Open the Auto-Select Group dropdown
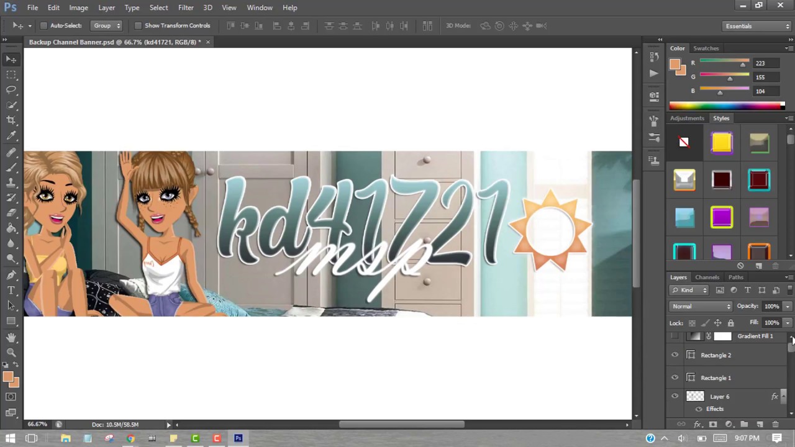 pyautogui.click(x=107, y=25)
